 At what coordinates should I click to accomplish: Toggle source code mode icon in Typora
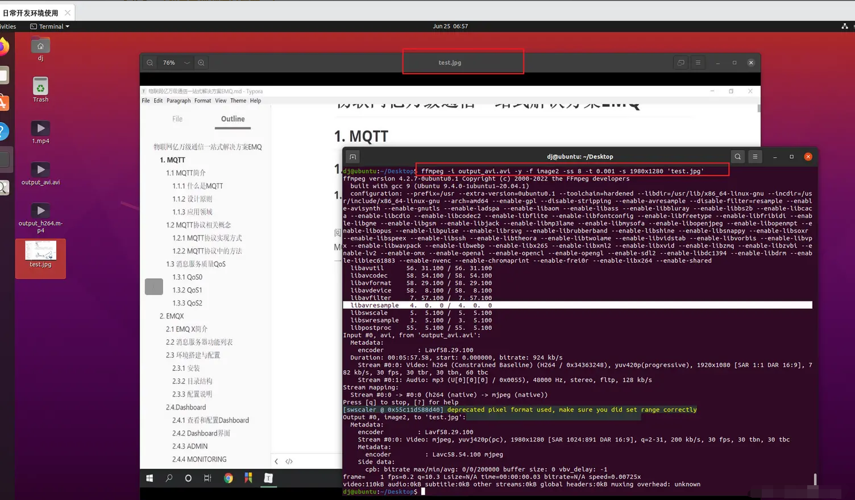(x=289, y=461)
